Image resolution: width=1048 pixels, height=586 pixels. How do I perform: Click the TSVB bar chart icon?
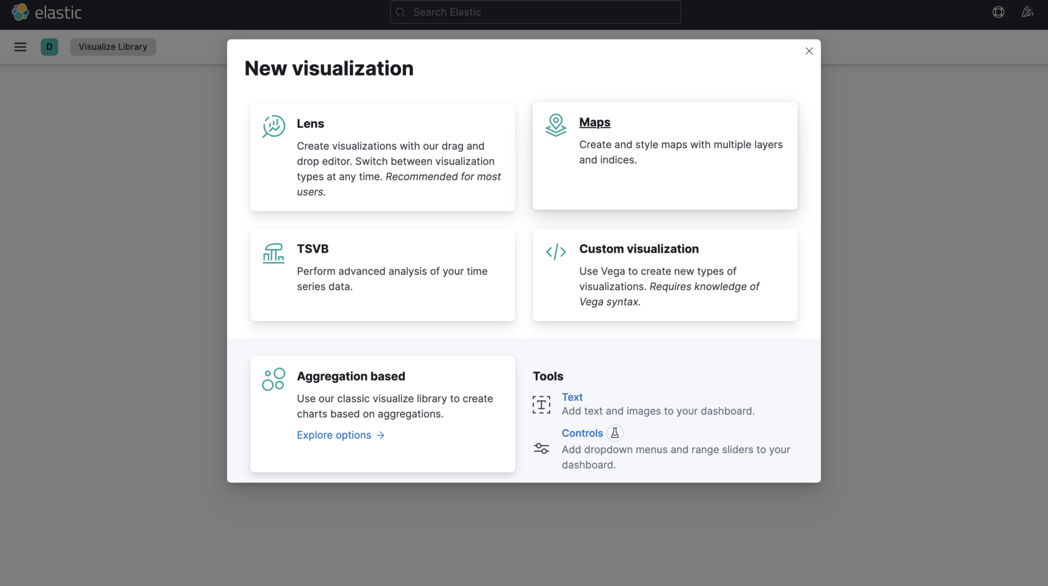click(x=273, y=253)
